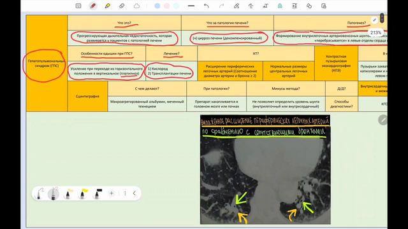This screenshot has width=408, height=229.
Task: Tap 'Не позволяет определить уровень шунта' cell
Action: pyautogui.click(x=286, y=104)
